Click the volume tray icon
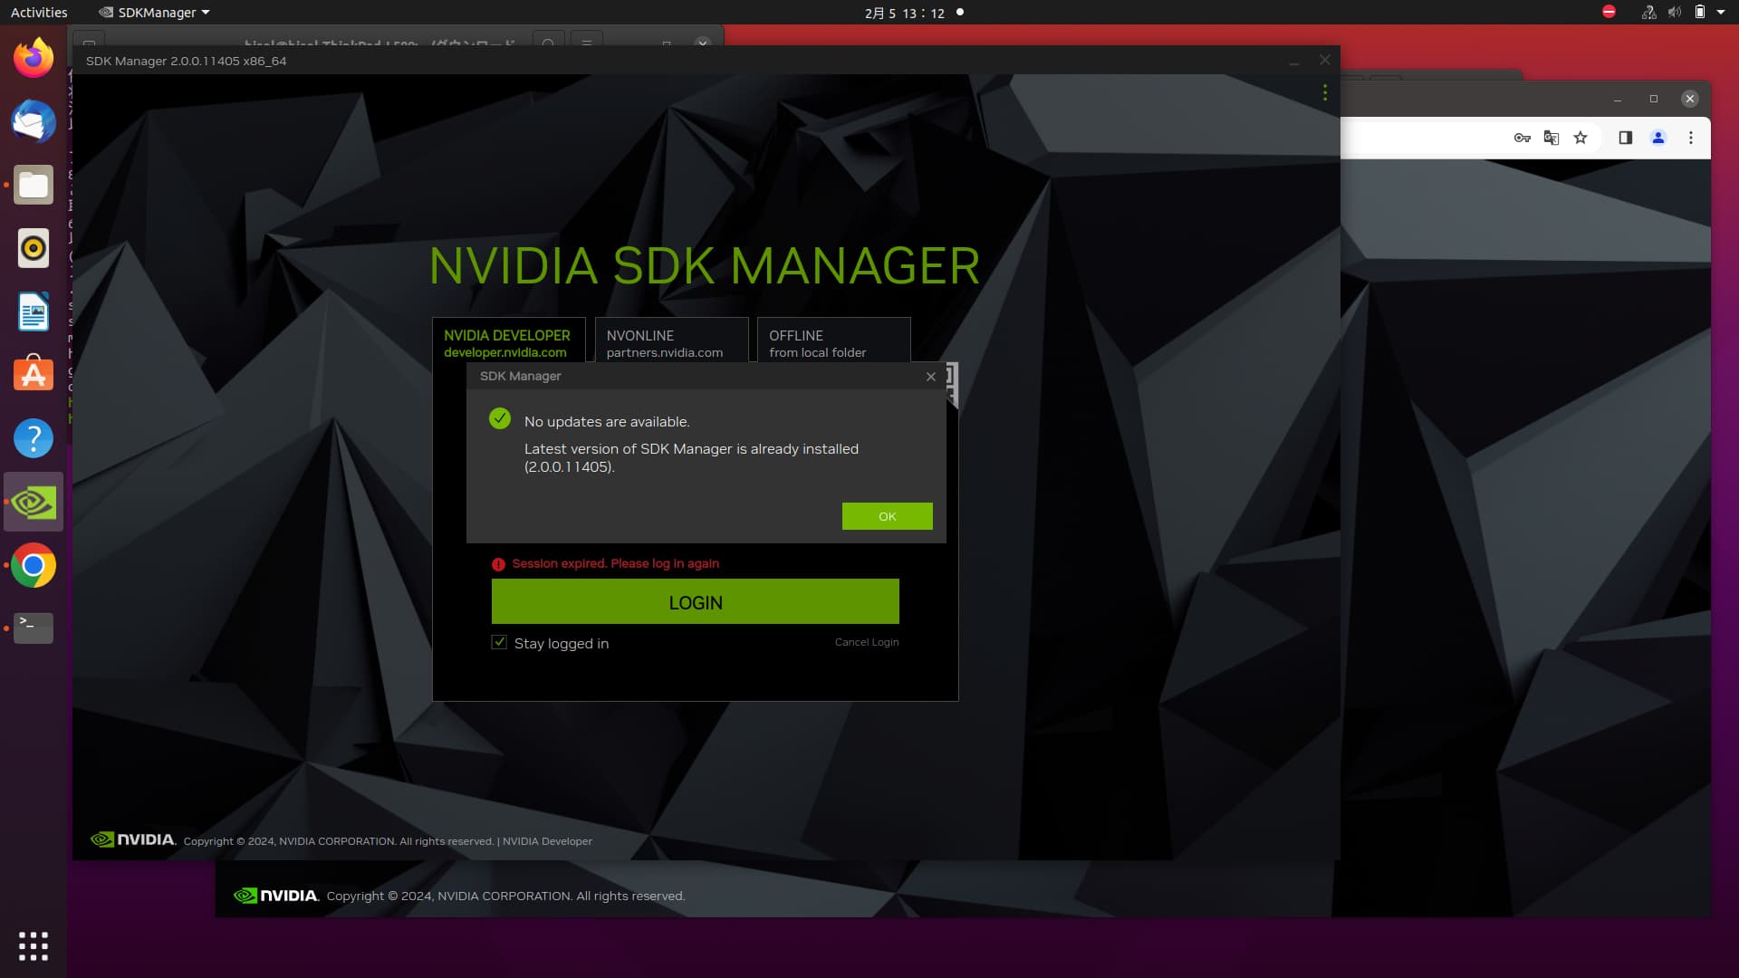Image resolution: width=1739 pixels, height=978 pixels. tap(1675, 13)
